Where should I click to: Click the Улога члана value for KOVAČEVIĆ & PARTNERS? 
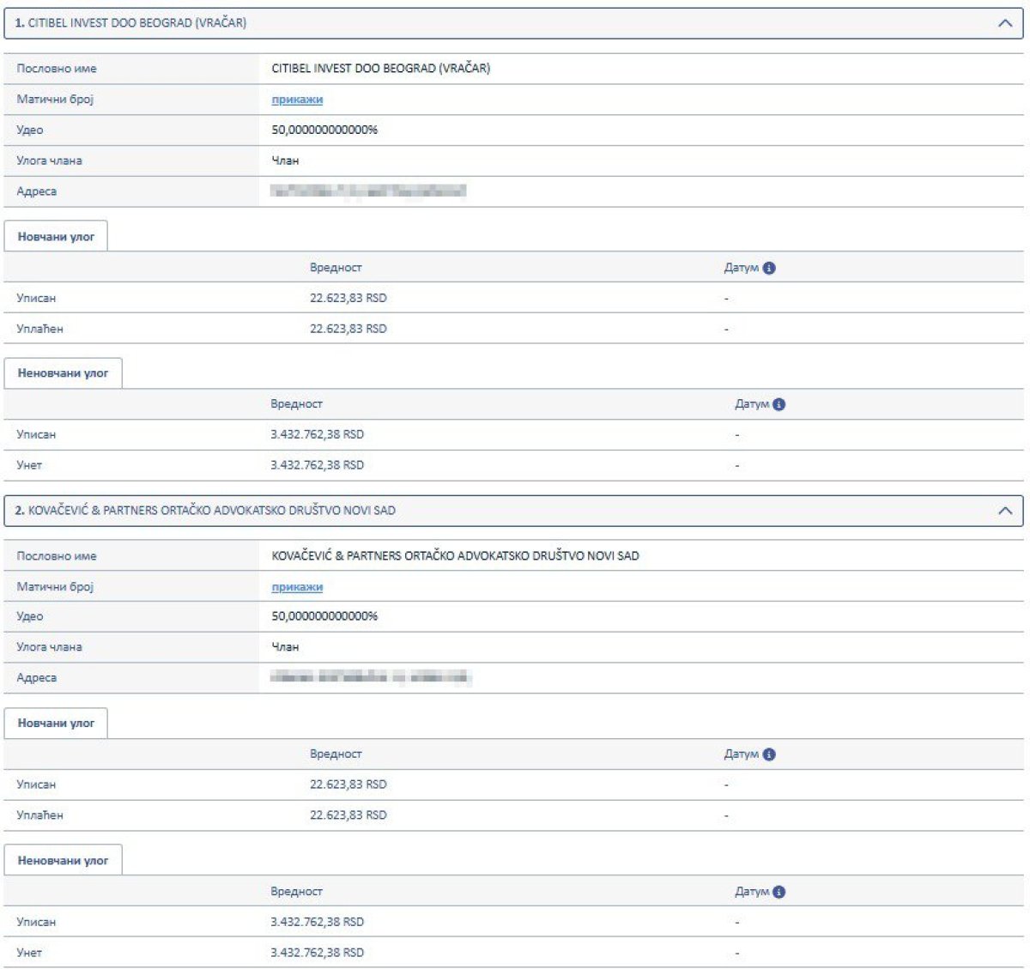pos(285,647)
